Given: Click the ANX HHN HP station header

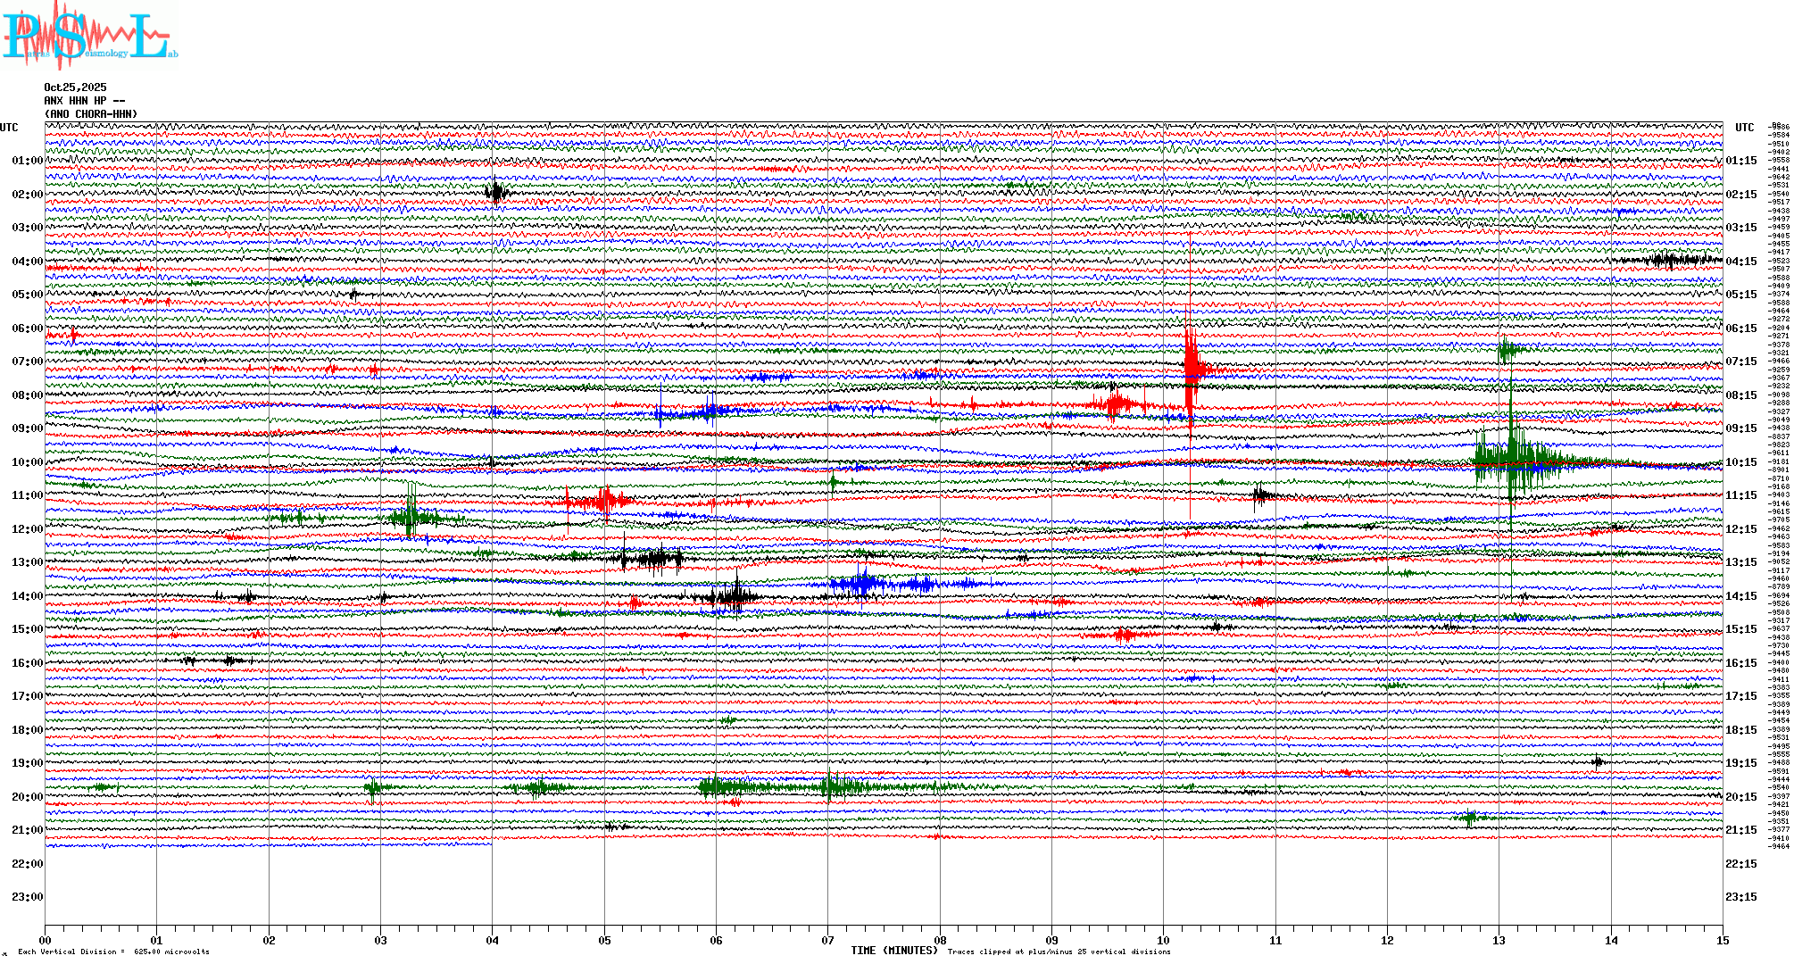Looking at the screenshot, I should click(x=85, y=101).
